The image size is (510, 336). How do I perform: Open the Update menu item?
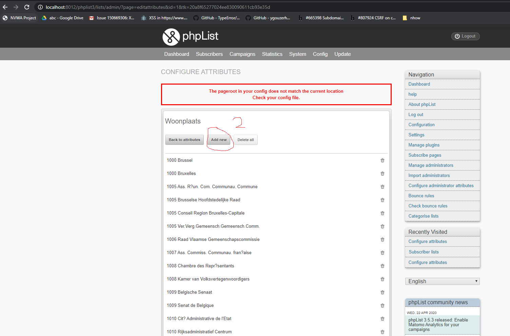pos(342,54)
